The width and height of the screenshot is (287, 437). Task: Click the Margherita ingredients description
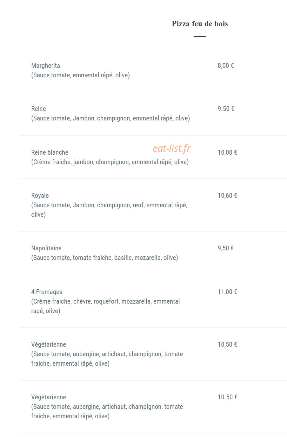click(80, 75)
